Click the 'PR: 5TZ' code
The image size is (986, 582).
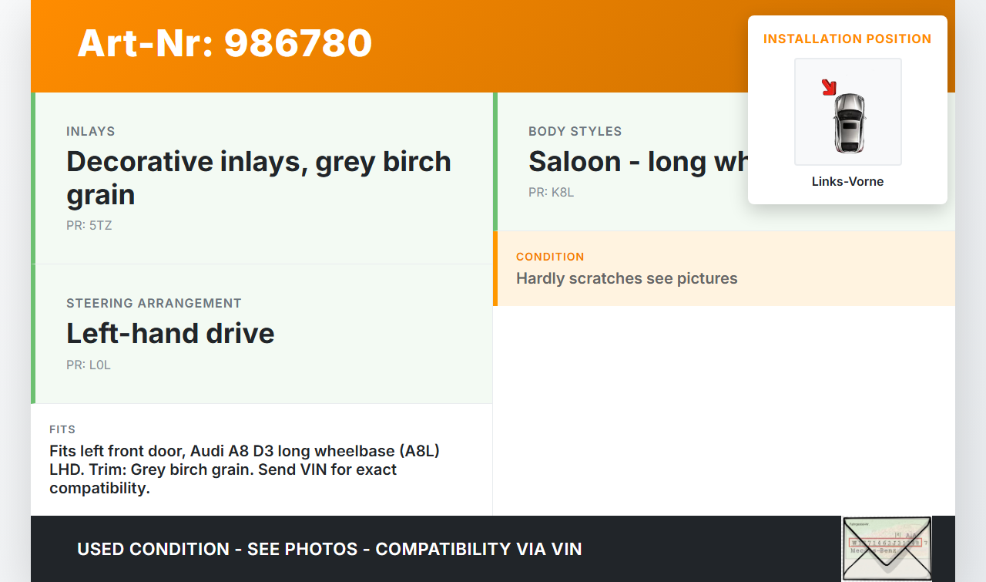[89, 226]
